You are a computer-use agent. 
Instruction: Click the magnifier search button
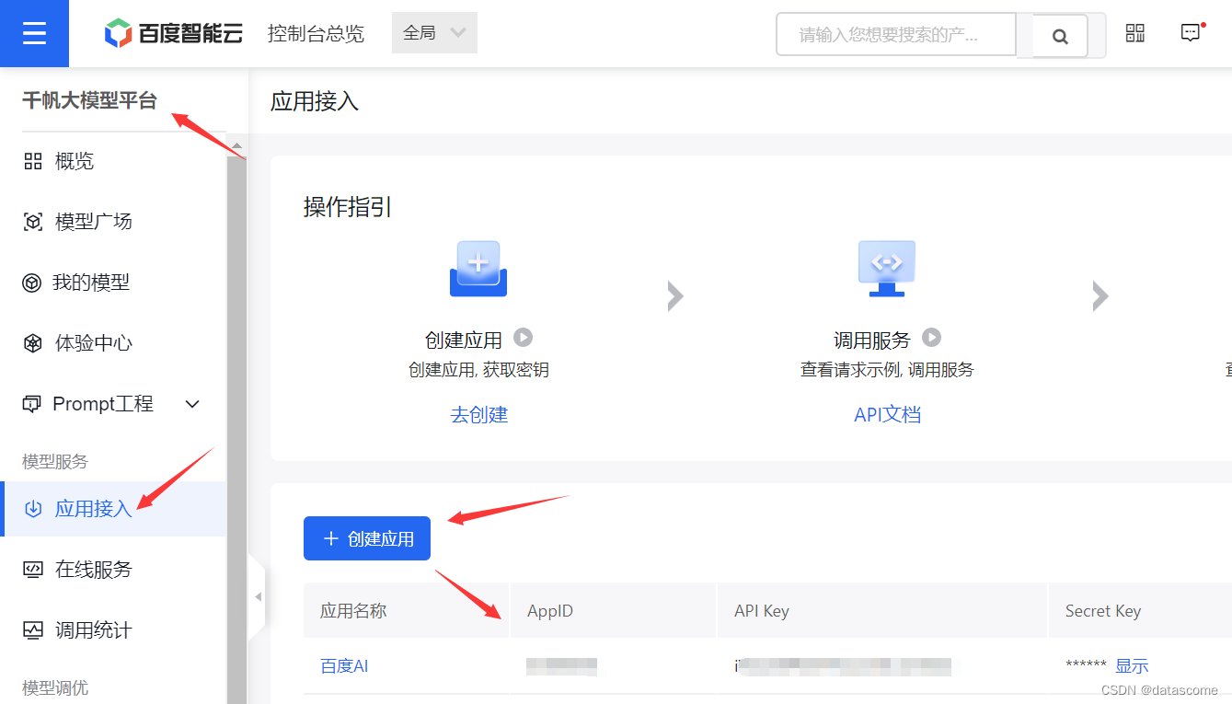tap(1060, 36)
